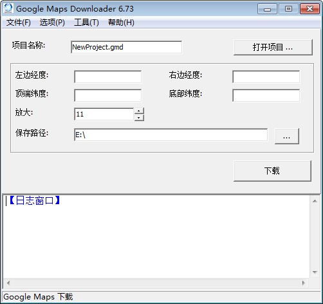Click the 顶端纬度 input field
Viewport: 323px width, 304px height.
click(107, 95)
